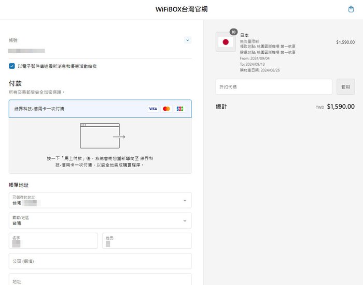Click the 付款 payment heading
363x285 pixels.
click(x=15, y=83)
